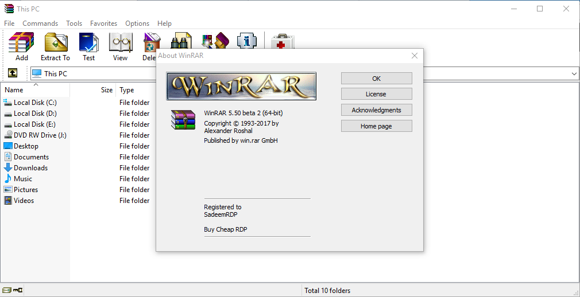Go up one folder level arrow
Screen dimensions: 580x297
(x=13, y=73)
